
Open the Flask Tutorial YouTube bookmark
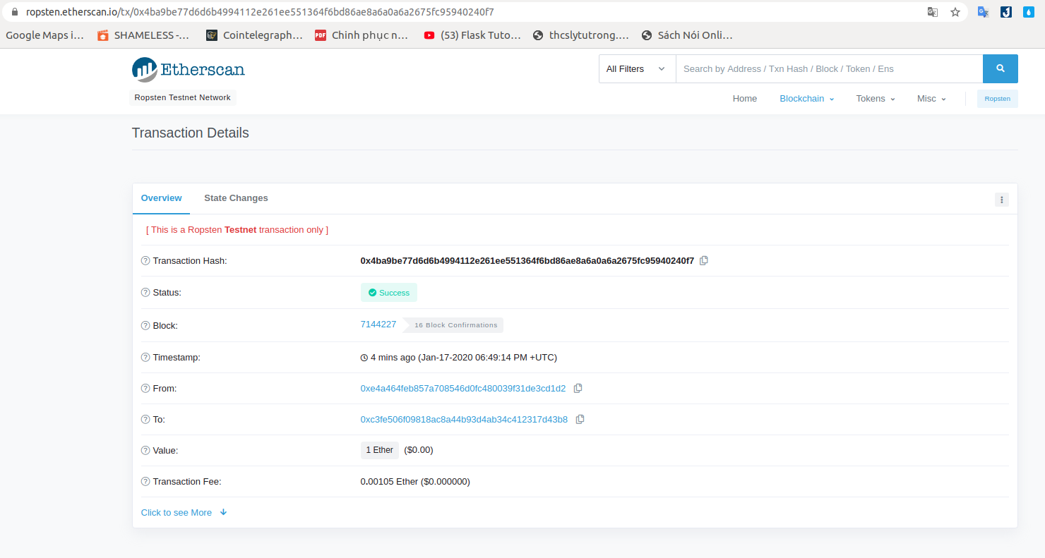pos(472,35)
